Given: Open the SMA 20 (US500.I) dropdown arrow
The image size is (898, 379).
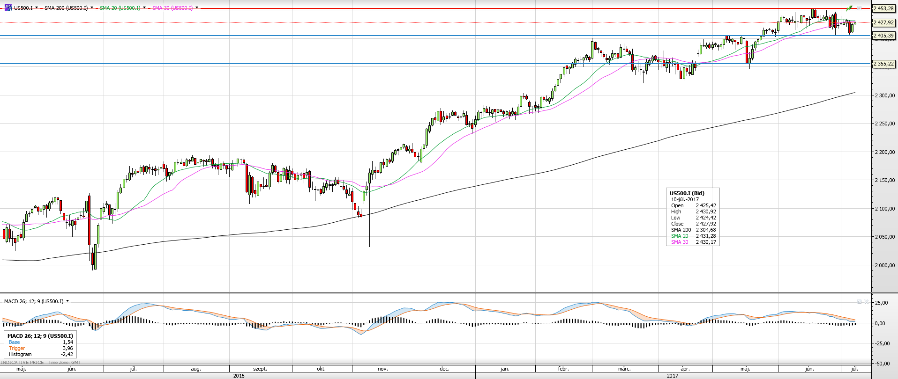Looking at the screenshot, I should click(144, 8).
